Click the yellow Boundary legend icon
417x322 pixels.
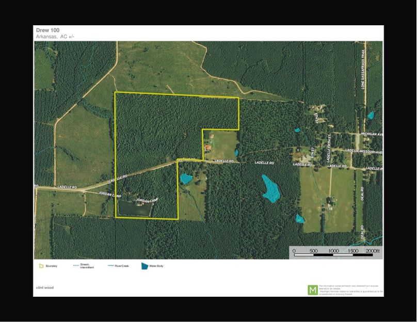41,266
